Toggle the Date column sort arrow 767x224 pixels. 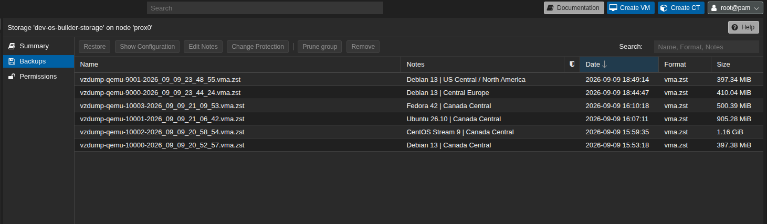click(x=605, y=64)
